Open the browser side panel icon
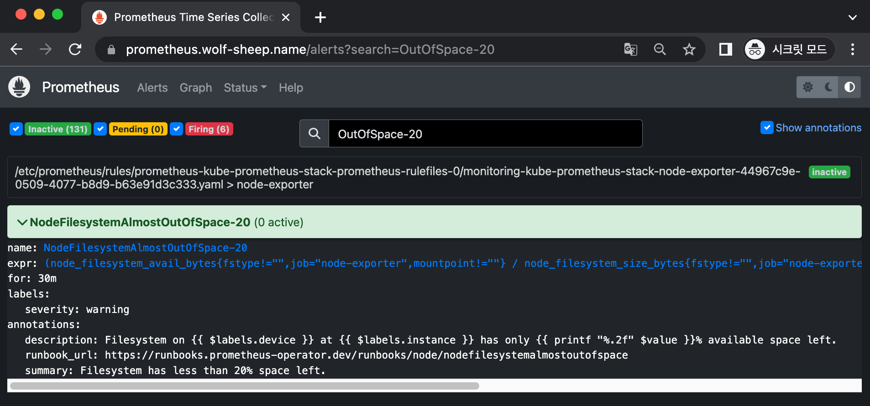Viewport: 870px width, 406px height. click(x=725, y=49)
